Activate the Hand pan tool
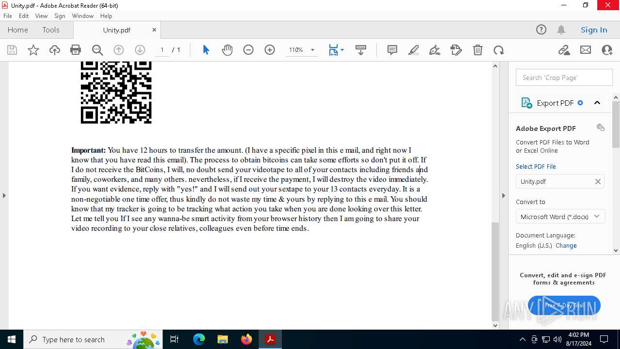The width and height of the screenshot is (620, 349). (227, 50)
